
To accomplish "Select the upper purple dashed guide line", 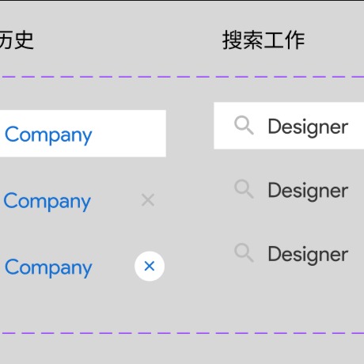I will pos(182,77).
